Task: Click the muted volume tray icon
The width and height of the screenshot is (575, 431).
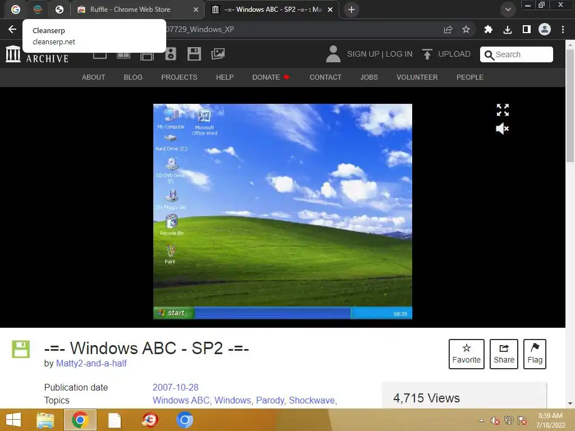Action: [495, 420]
